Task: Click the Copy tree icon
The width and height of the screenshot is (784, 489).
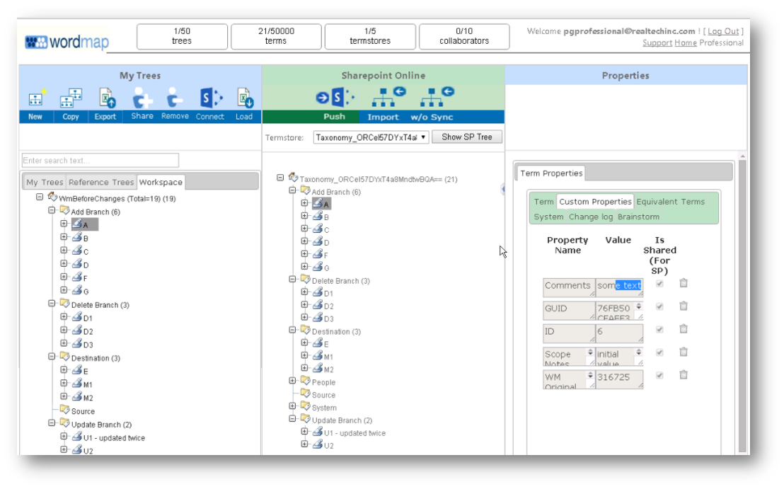Action: tap(71, 100)
